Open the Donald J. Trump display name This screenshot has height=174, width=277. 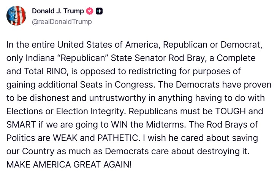point(59,11)
